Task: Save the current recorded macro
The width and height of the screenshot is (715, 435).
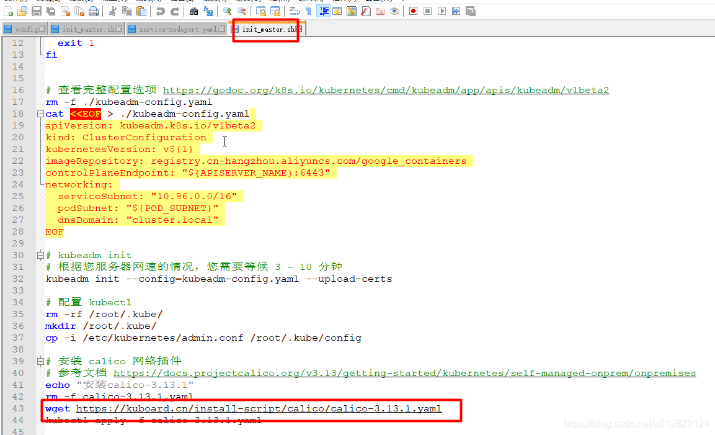Action: [471, 11]
